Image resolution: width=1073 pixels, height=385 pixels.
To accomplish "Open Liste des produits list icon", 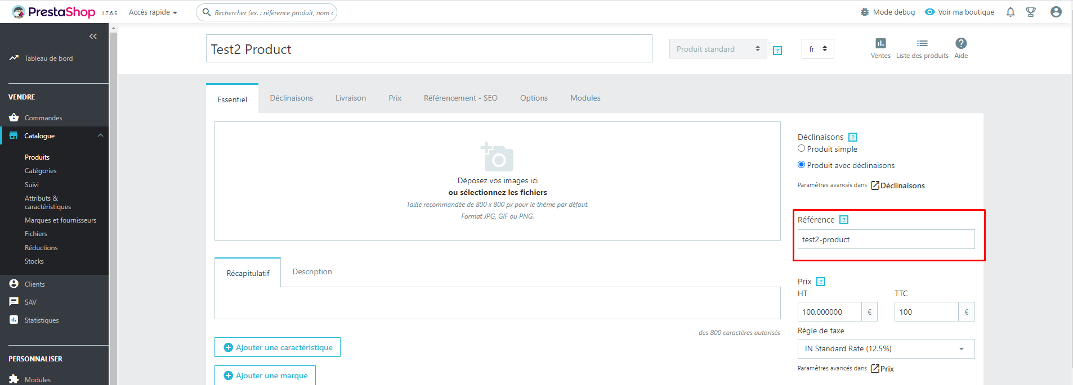I will pyautogui.click(x=922, y=43).
